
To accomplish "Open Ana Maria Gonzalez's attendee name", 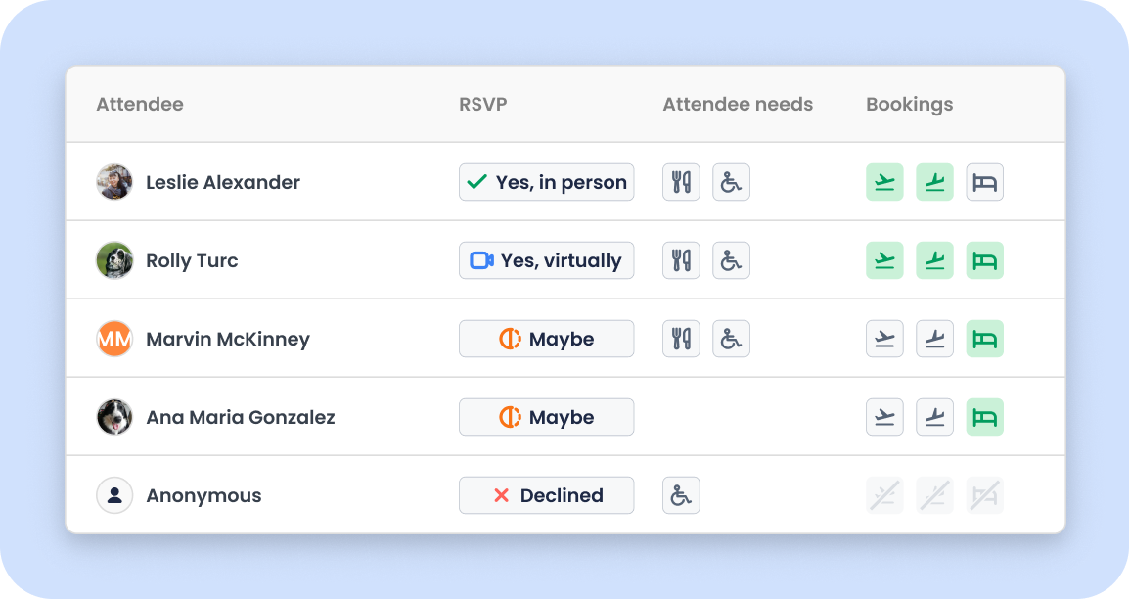I will point(241,417).
